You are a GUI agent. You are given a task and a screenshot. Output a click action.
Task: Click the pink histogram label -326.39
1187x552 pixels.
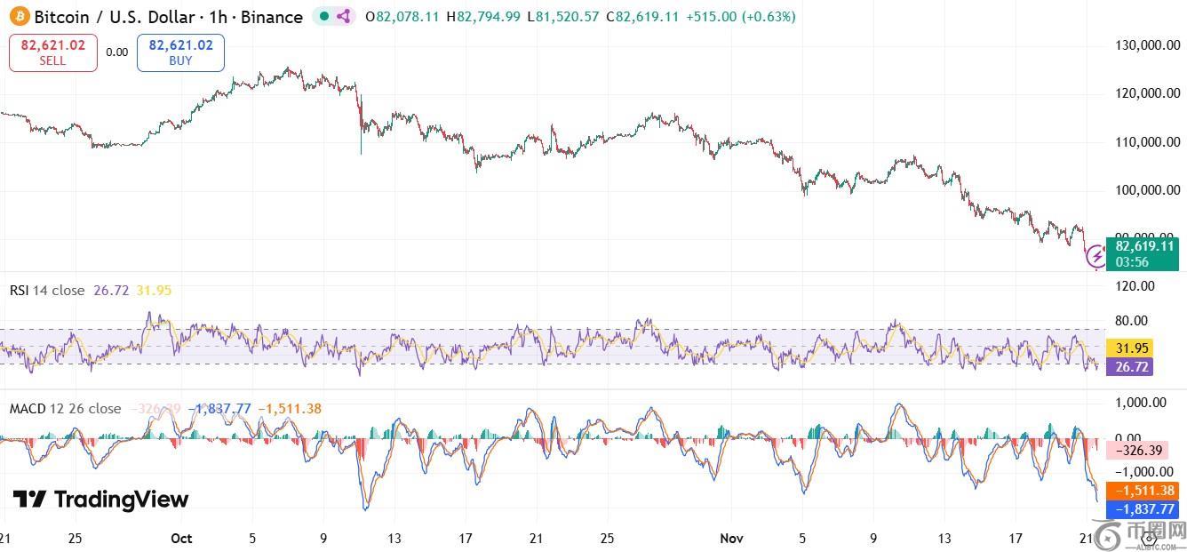[x=1142, y=451]
